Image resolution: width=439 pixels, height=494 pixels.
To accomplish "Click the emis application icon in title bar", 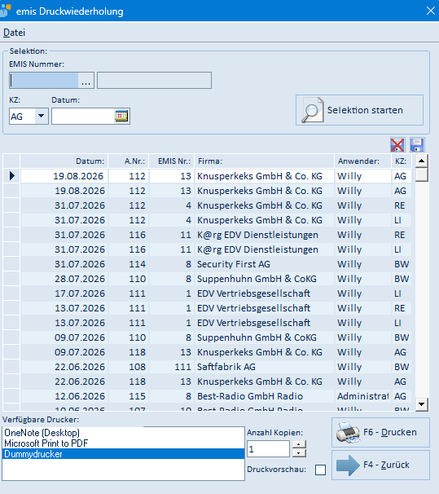I will (6, 11).
